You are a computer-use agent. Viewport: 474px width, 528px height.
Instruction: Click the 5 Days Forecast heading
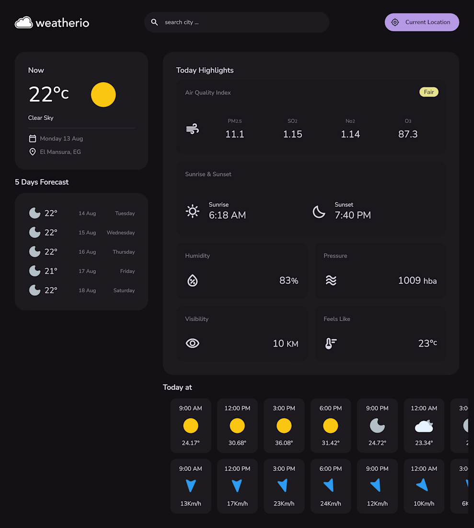(x=42, y=182)
